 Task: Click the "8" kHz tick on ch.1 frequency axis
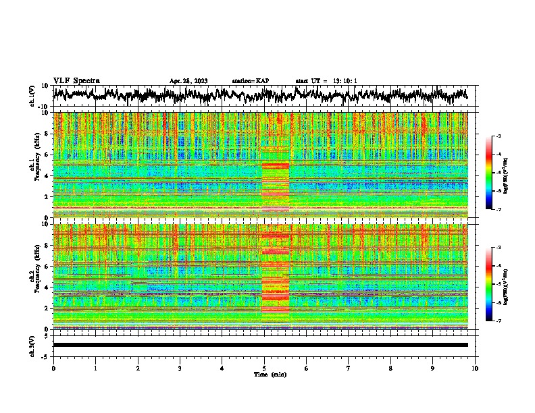[x=47, y=134]
